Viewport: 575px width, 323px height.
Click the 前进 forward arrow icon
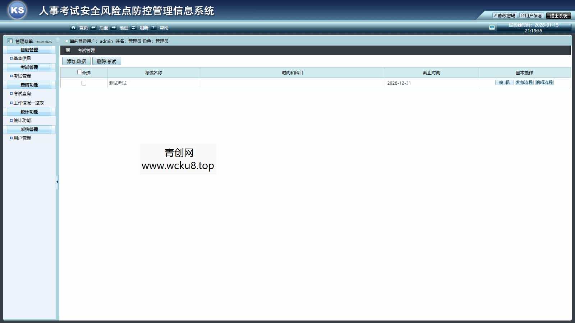114,27
